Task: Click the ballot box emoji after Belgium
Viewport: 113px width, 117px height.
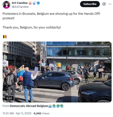Action: (x=50, y=106)
